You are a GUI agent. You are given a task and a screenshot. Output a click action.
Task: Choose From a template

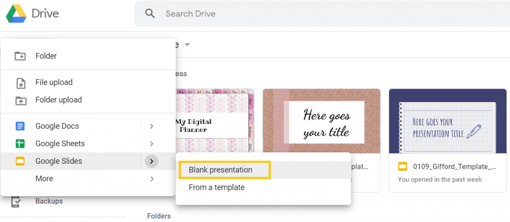tap(217, 188)
